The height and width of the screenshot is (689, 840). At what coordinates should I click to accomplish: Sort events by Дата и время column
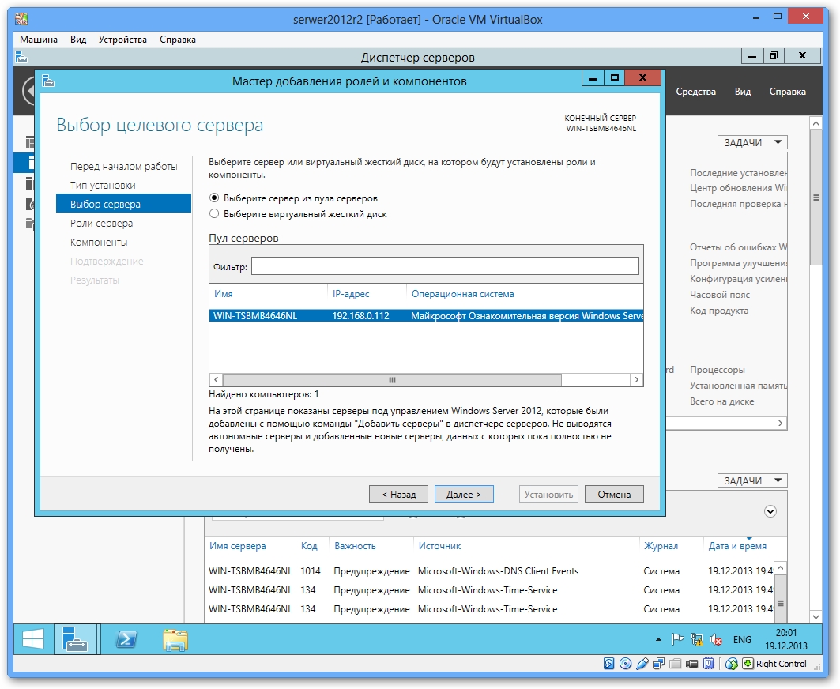click(x=738, y=546)
